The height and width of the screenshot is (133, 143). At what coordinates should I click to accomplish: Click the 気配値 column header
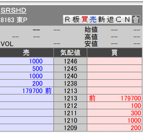point(71,53)
